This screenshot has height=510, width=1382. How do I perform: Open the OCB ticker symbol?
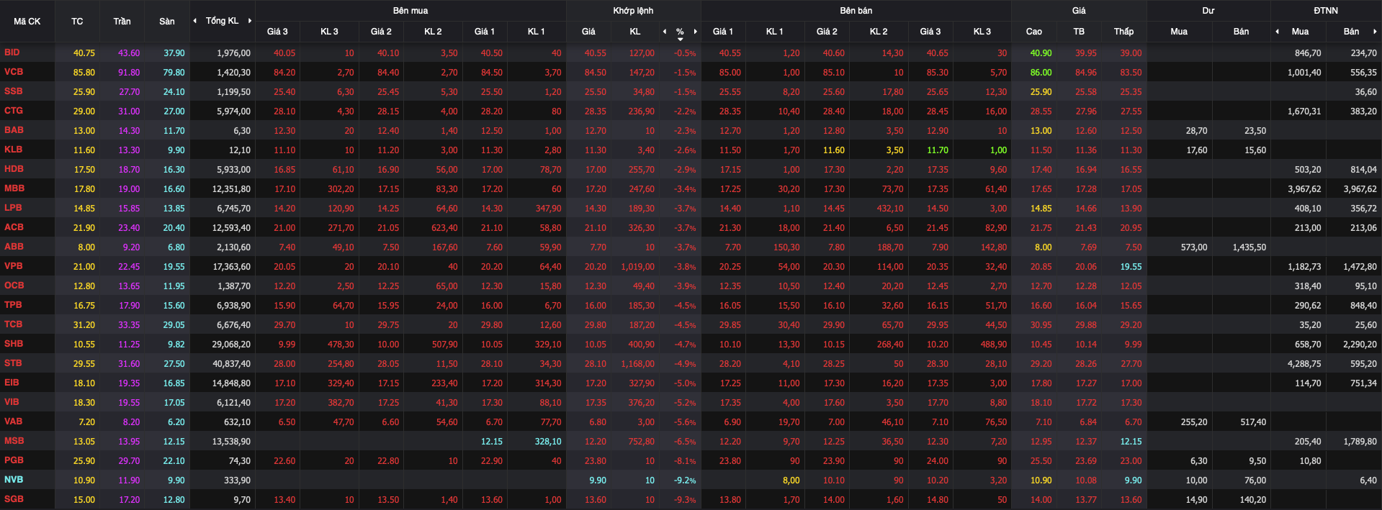(14, 286)
